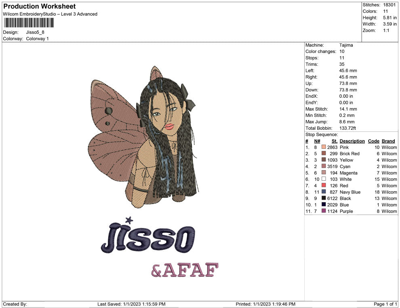400x308 pixels.
Task: Click 'Page 1 of 1' in footer
Action: (x=385, y=304)
